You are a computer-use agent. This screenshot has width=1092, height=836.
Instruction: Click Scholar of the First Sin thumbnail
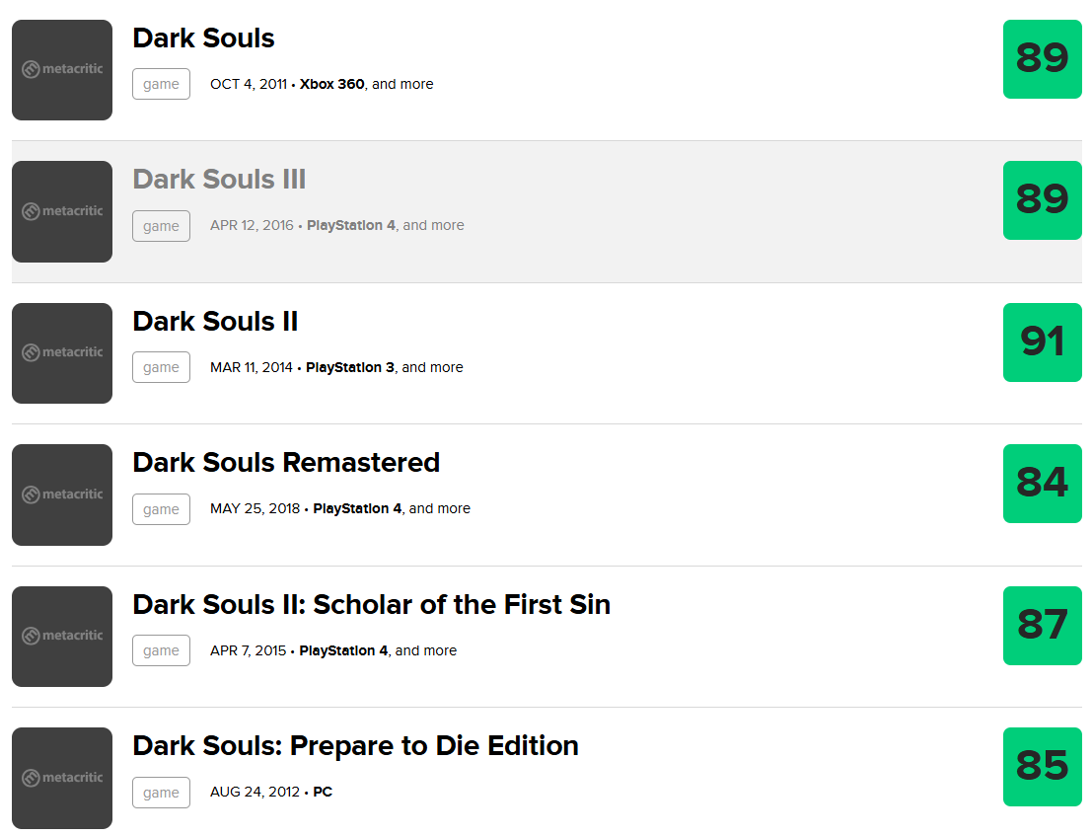62,637
